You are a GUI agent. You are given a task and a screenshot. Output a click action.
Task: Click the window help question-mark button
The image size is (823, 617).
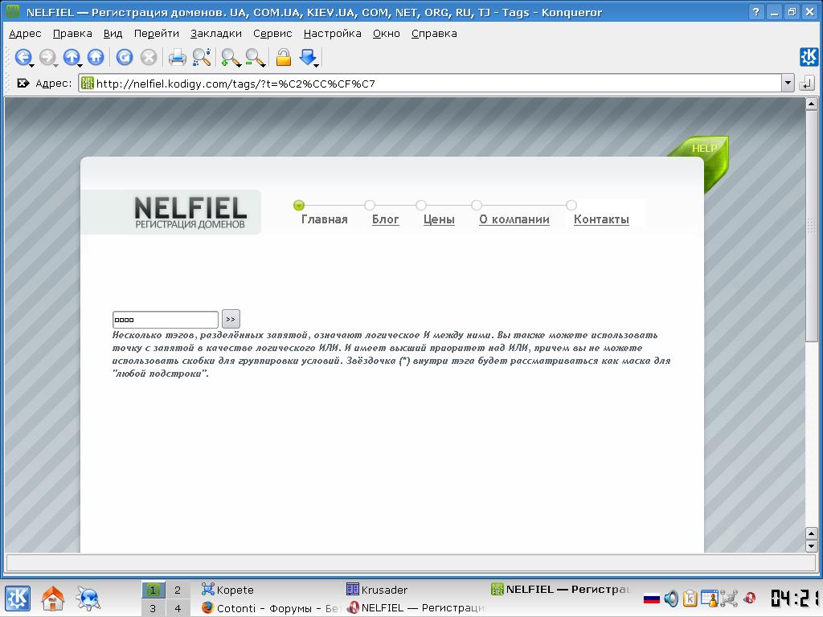click(755, 11)
